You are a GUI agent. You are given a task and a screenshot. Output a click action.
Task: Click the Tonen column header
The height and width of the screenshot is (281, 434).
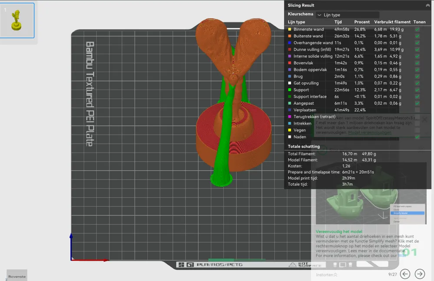click(x=419, y=22)
